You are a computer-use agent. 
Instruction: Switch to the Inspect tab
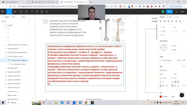coord(176,17)
